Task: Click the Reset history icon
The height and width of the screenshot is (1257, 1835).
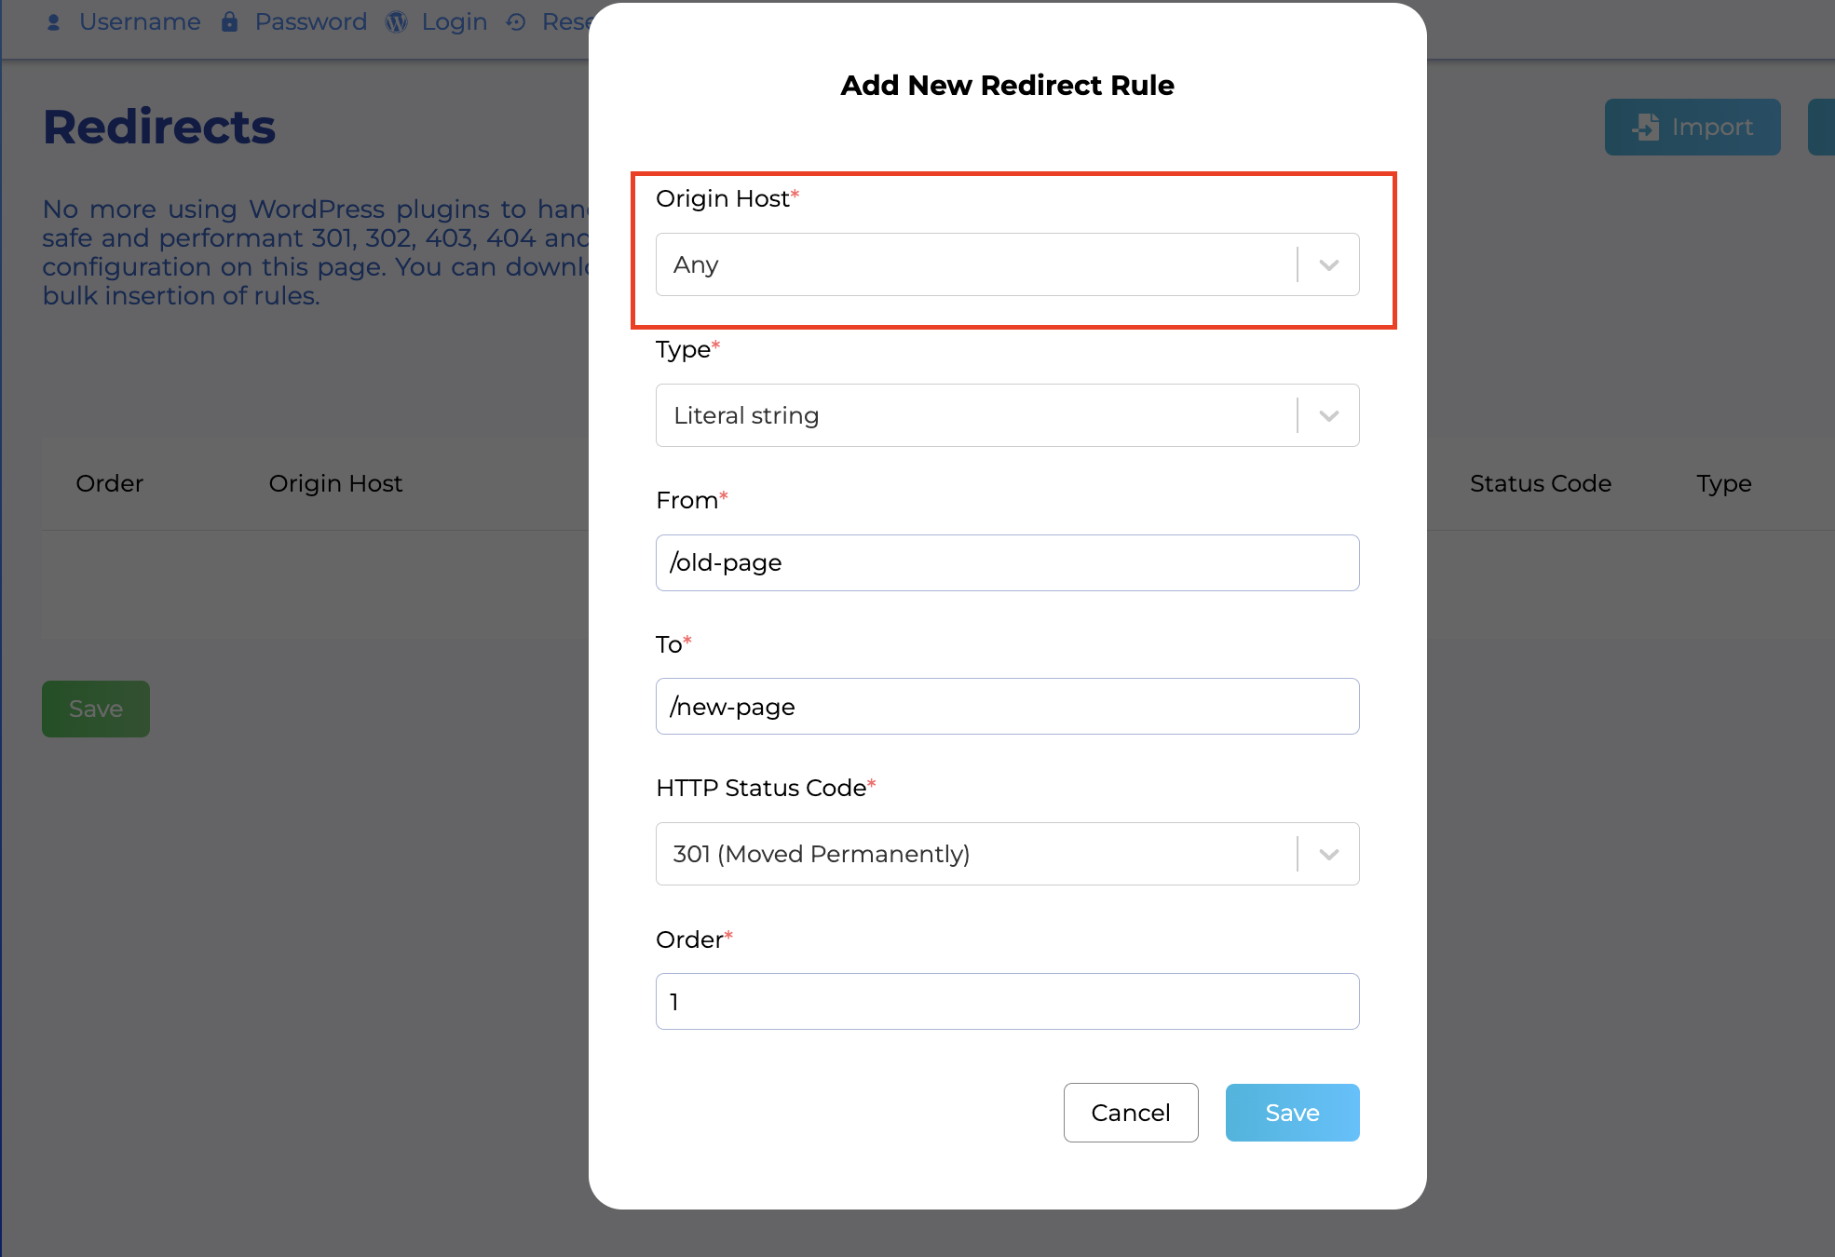Action: (x=515, y=21)
